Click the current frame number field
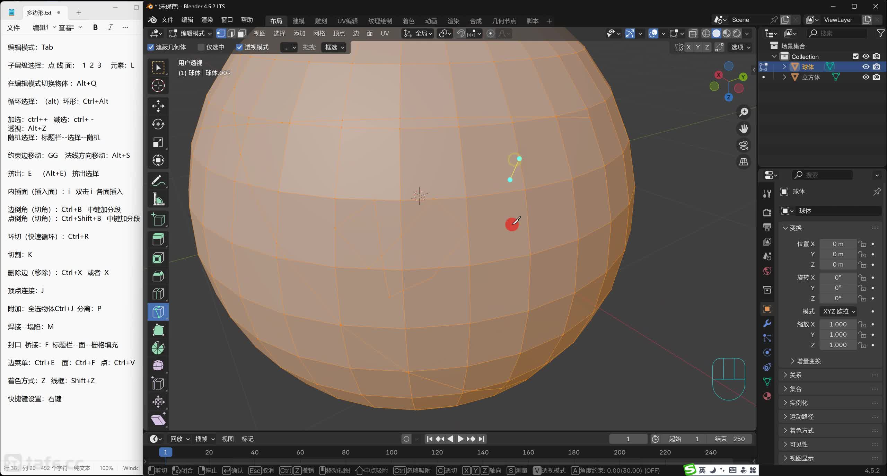887x476 pixels. [x=628, y=439]
